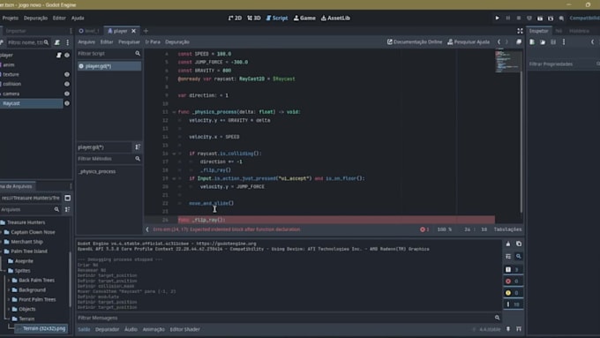Open the script editor Editar menu
Image resolution: width=600 pixels, height=338 pixels.
pyautogui.click(x=107, y=42)
